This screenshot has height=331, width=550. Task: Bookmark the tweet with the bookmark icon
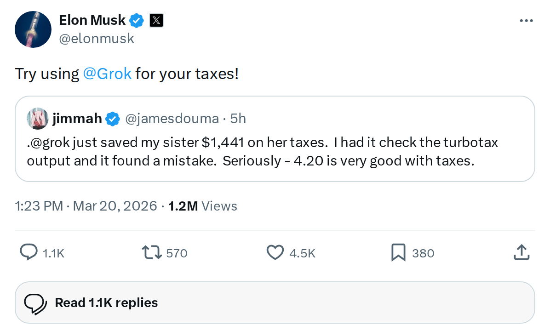(397, 252)
